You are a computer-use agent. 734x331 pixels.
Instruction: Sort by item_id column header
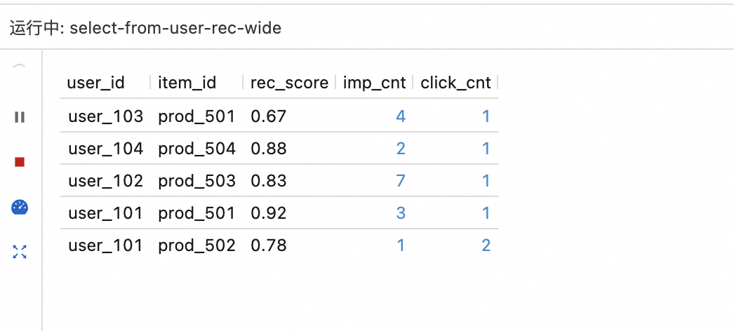point(187,83)
